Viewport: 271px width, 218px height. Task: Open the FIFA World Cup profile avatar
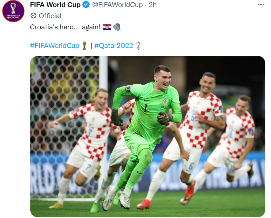[13, 11]
